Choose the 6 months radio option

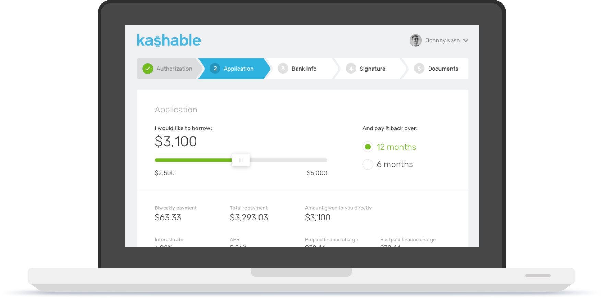368,164
